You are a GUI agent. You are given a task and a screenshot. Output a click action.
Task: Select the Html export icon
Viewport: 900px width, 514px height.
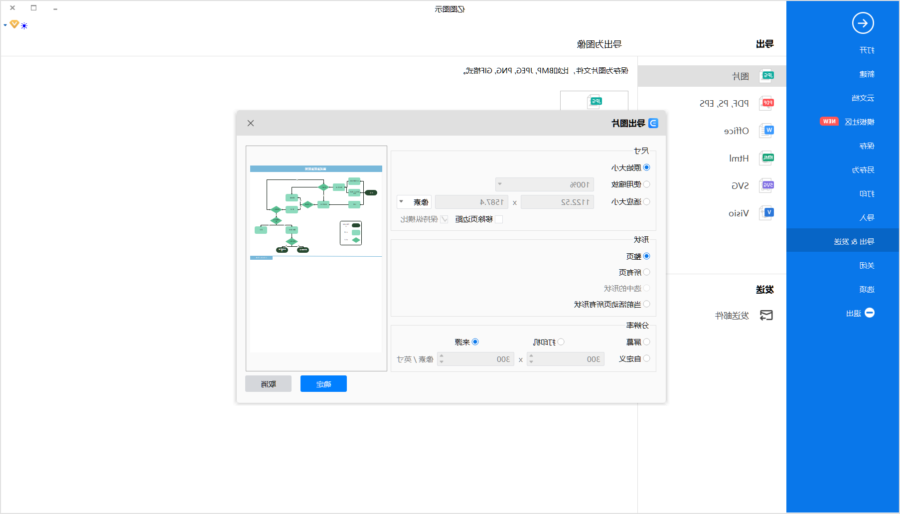click(766, 158)
